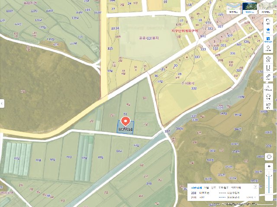Activate the street view pin icon
This screenshot has height=207, width=277.
[268, 48]
